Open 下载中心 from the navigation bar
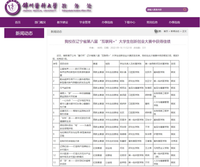The width and height of the screenshot is (200, 167). [x=130, y=22]
